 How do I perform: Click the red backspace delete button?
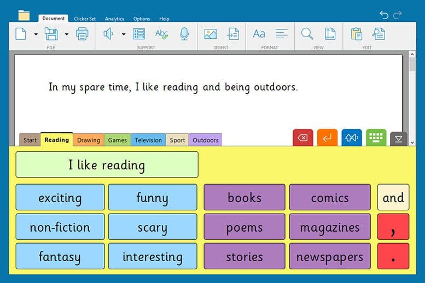303,138
